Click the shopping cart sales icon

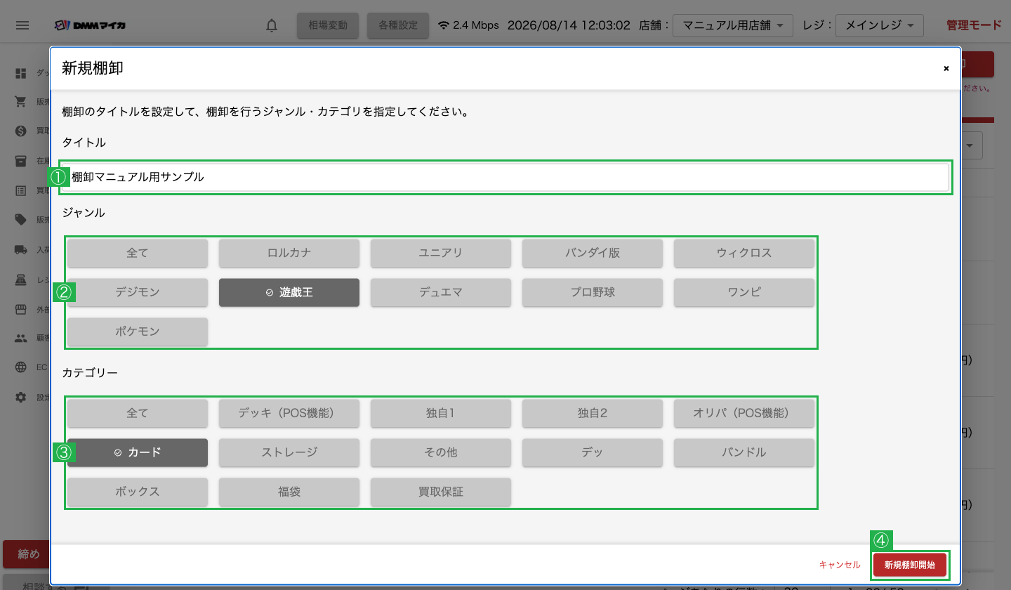(x=21, y=102)
